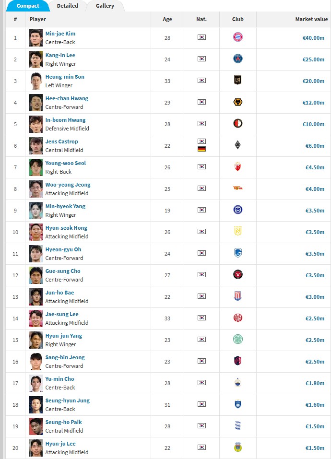Click German flag icon for Jens Castrop
Viewport: 331px width, 459px height.
point(201,149)
